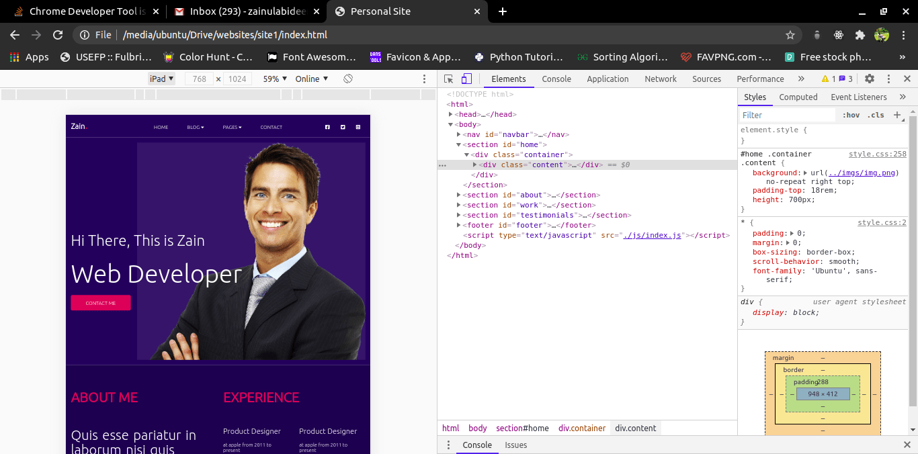The image size is (918, 454).
Task: Follow the ../imgs/img.png URL link
Action: point(863,173)
